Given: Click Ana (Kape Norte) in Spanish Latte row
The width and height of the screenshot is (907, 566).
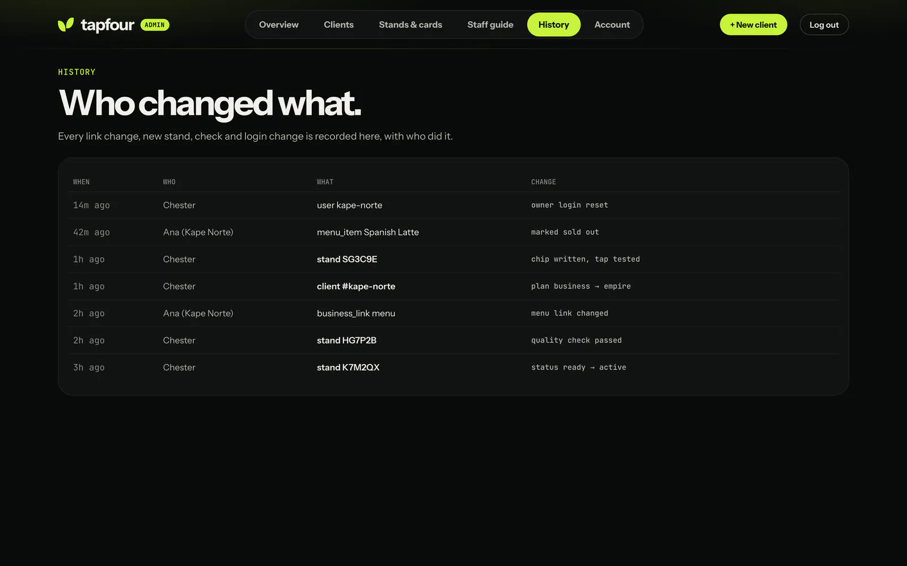Looking at the screenshot, I should pos(198,232).
